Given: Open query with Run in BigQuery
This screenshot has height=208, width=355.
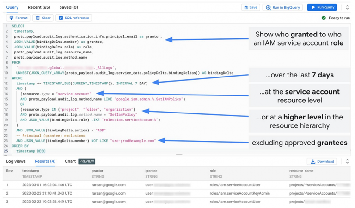Looking at the screenshot, I should tap(282, 7).
